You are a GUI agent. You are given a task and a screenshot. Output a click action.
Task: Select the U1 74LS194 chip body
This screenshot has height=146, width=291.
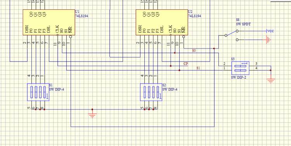(49, 22)
